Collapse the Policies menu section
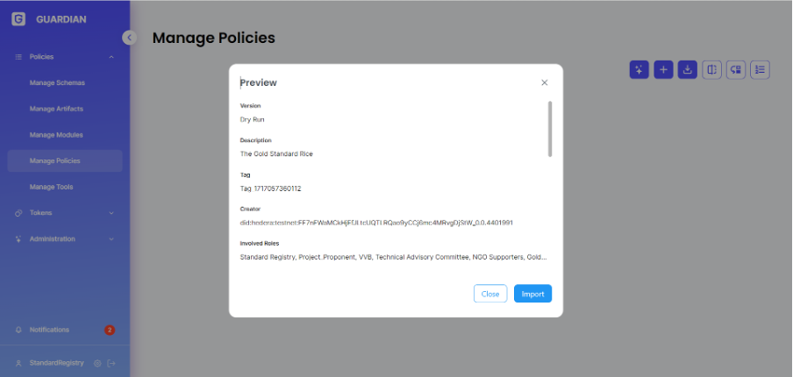793x377 pixels. [111, 57]
